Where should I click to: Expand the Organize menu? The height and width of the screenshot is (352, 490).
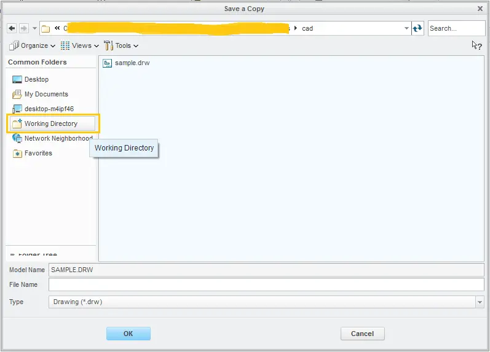coord(32,45)
